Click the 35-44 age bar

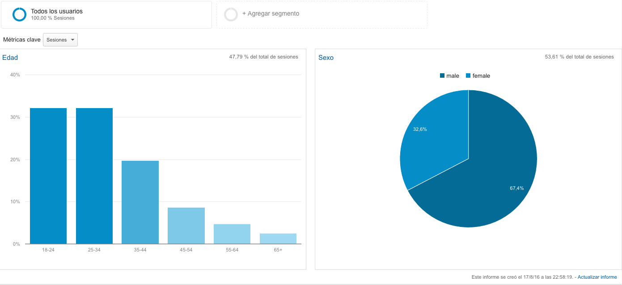pos(140,202)
